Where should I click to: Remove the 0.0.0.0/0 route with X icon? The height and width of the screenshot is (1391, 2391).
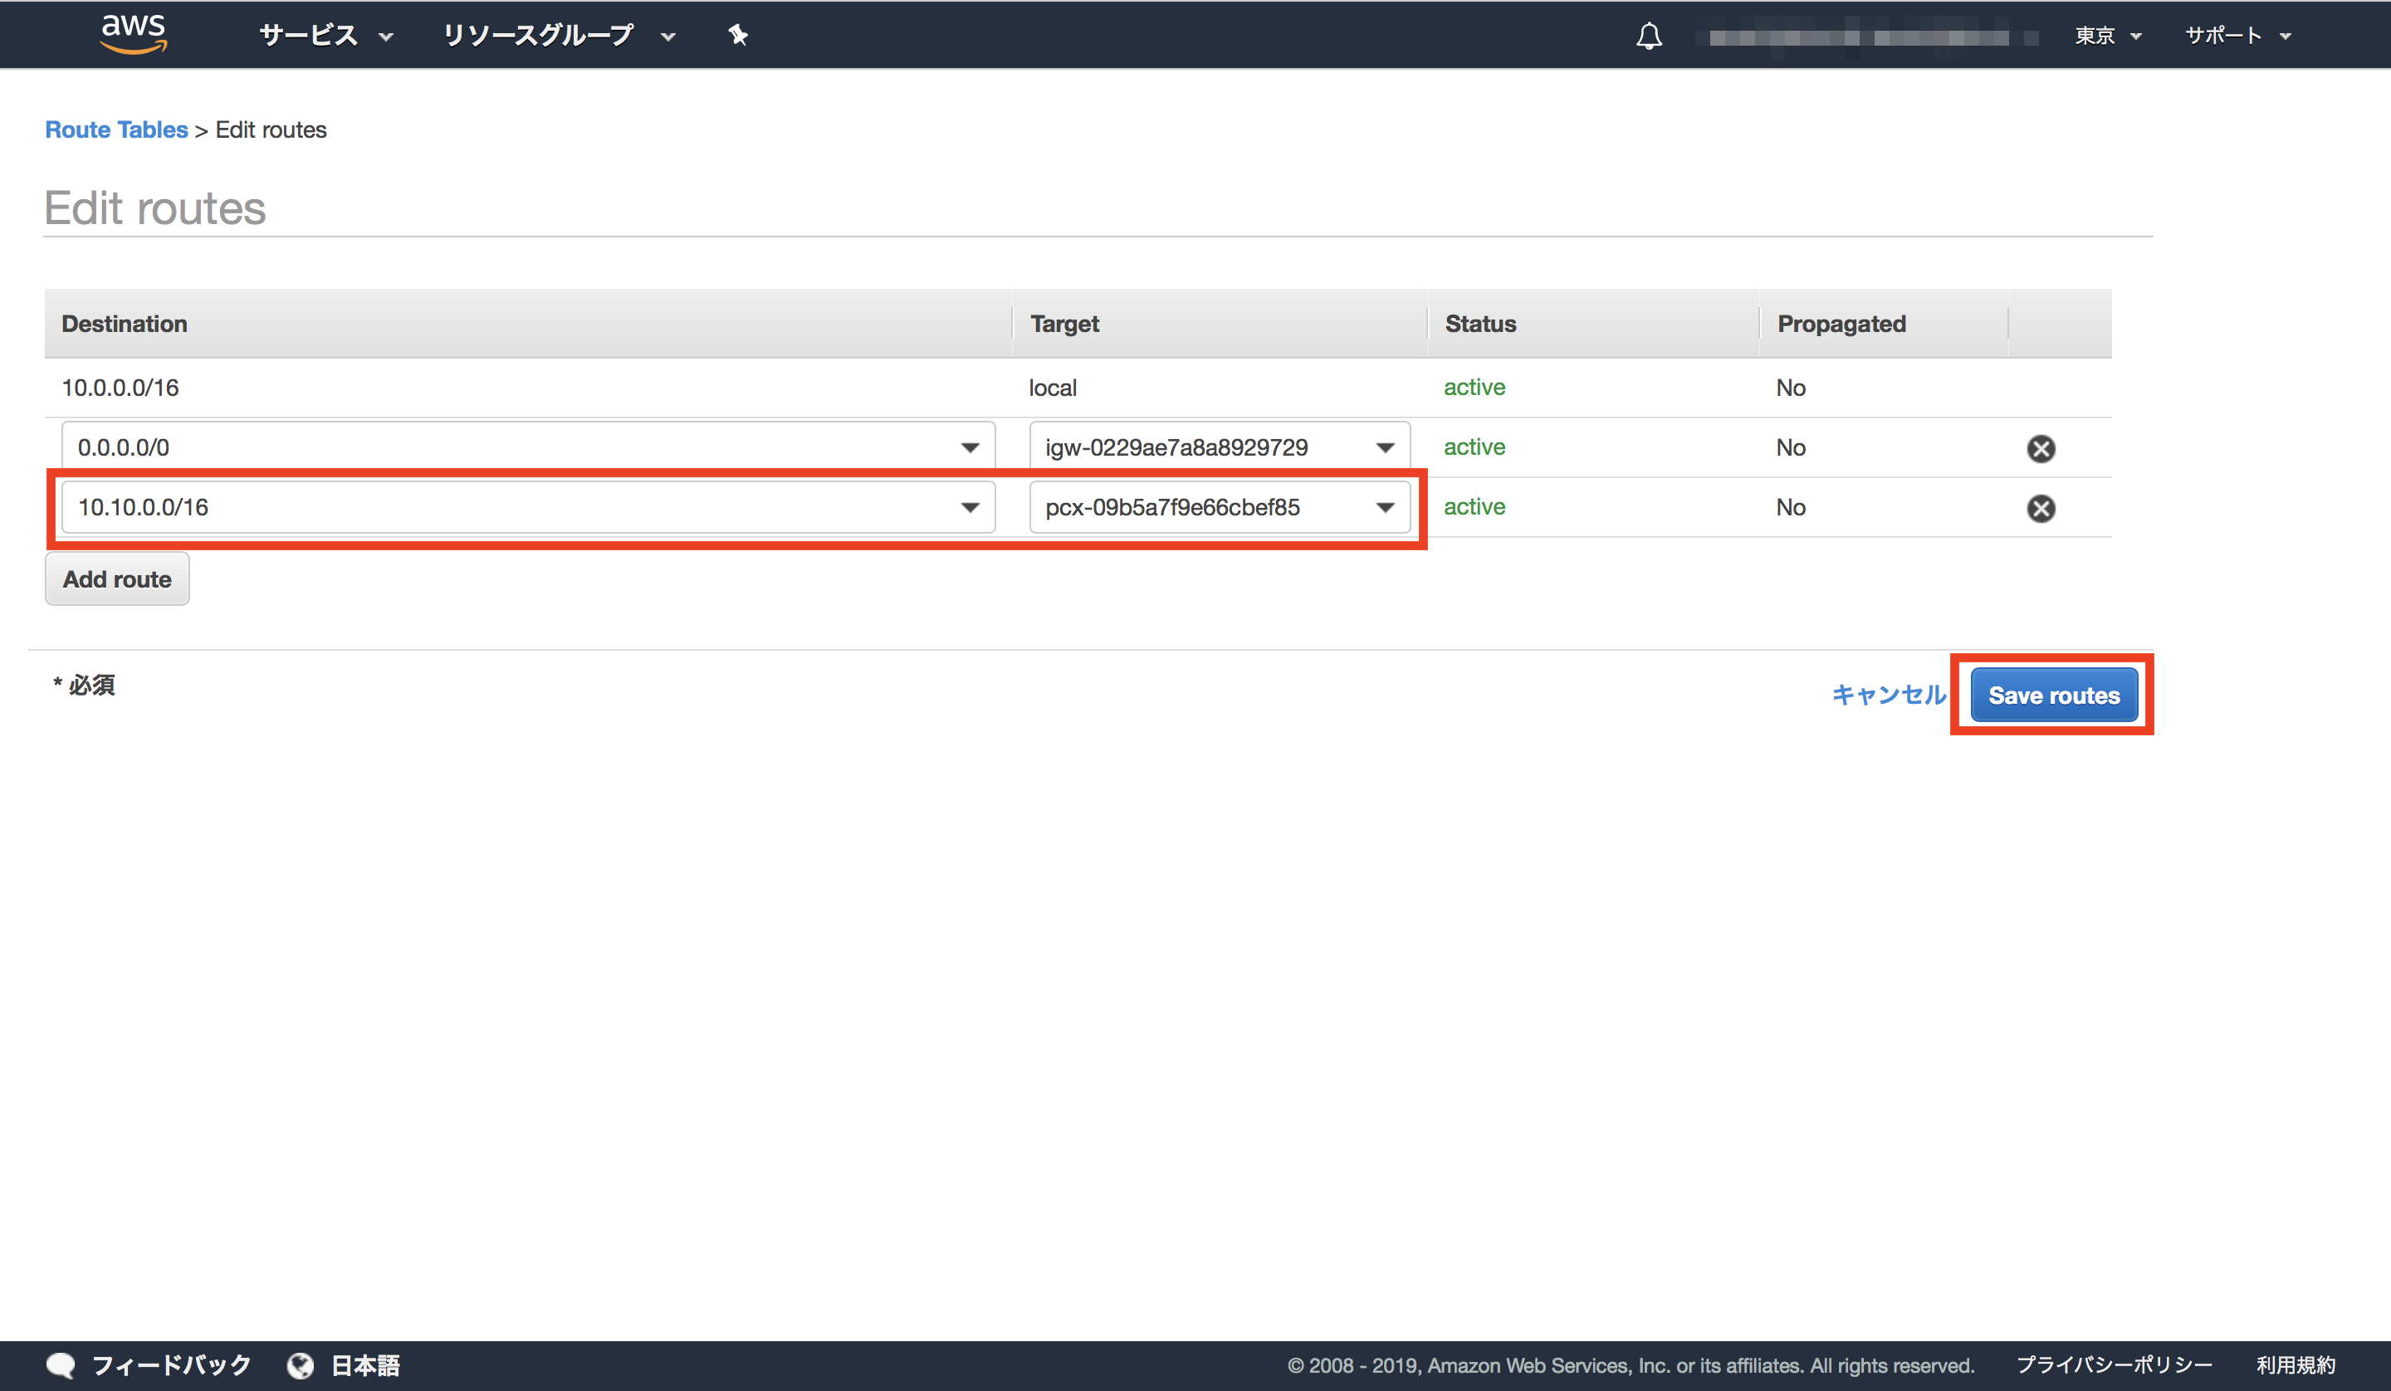pyautogui.click(x=2040, y=448)
